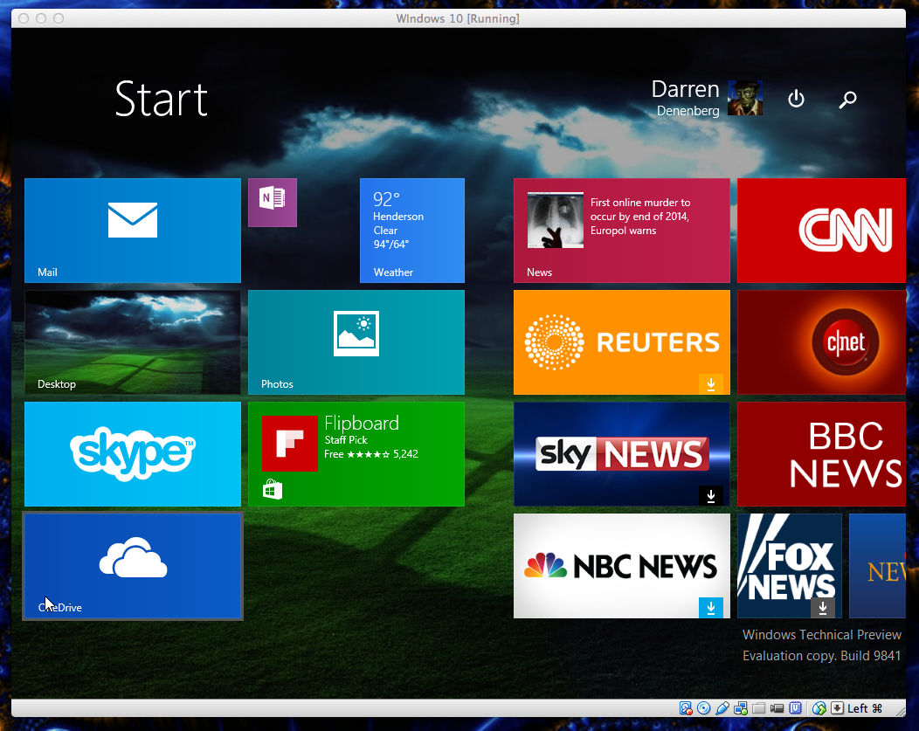This screenshot has height=731, width=919.
Task: Open the Mail tile
Action: pos(133,231)
